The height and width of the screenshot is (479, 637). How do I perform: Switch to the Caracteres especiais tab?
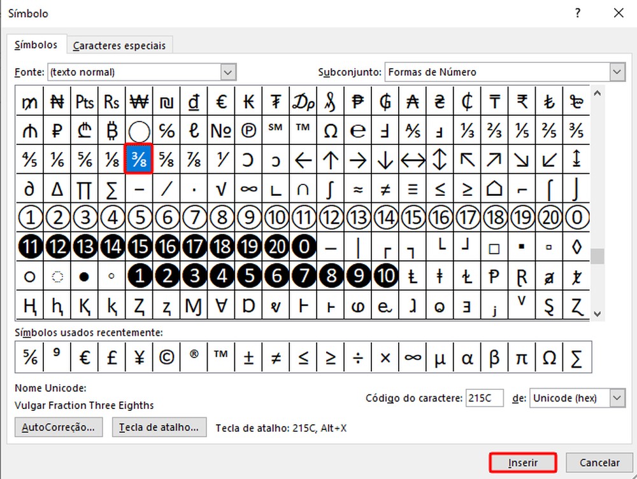coord(120,45)
